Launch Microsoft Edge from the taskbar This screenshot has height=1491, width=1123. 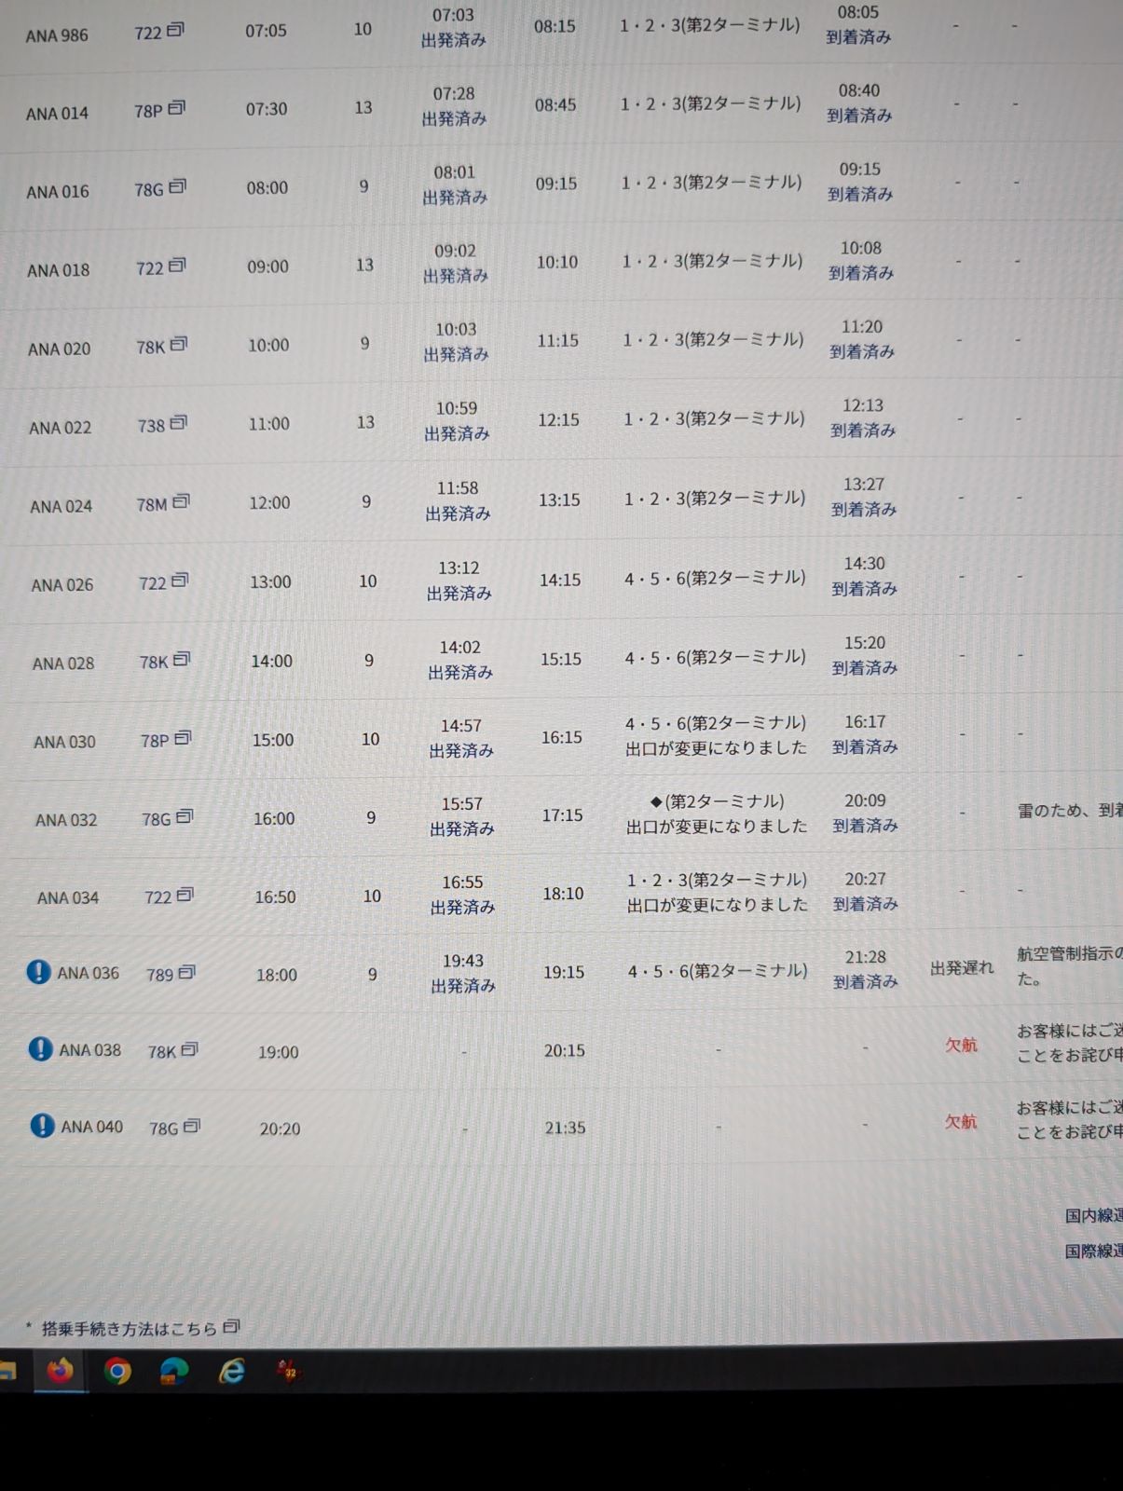coord(174,1371)
